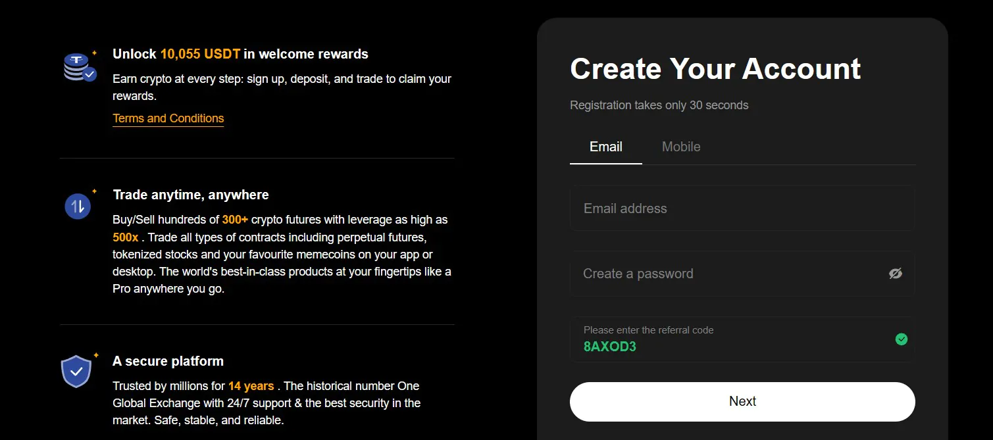Screen dimensions: 993x440
Task: Click the blue up-down trade arrows icon
Action: (x=78, y=207)
